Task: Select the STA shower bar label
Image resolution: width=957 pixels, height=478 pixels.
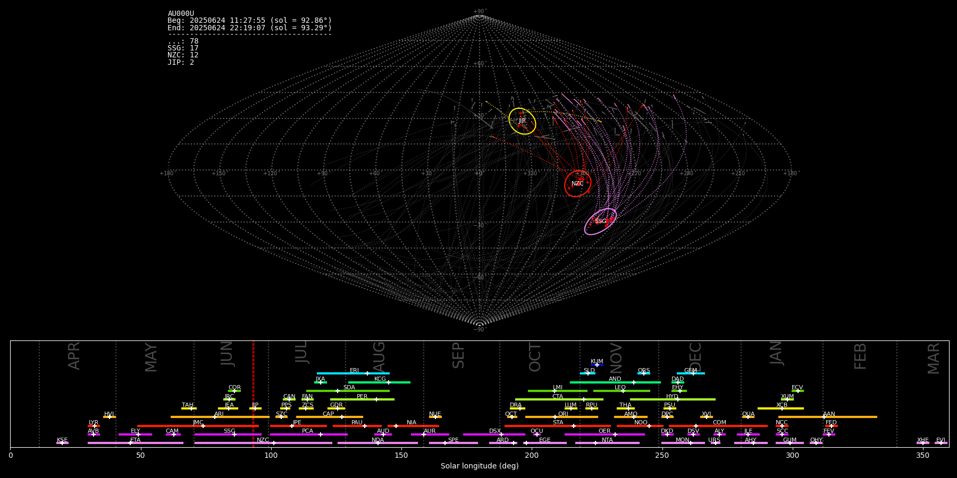Action: [558, 423]
